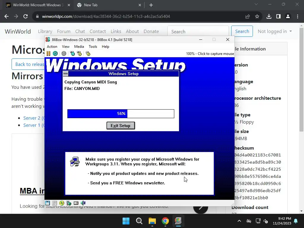Open WinWorld Forum link
304x228 pixels.
pyautogui.click(x=64, y=31)
